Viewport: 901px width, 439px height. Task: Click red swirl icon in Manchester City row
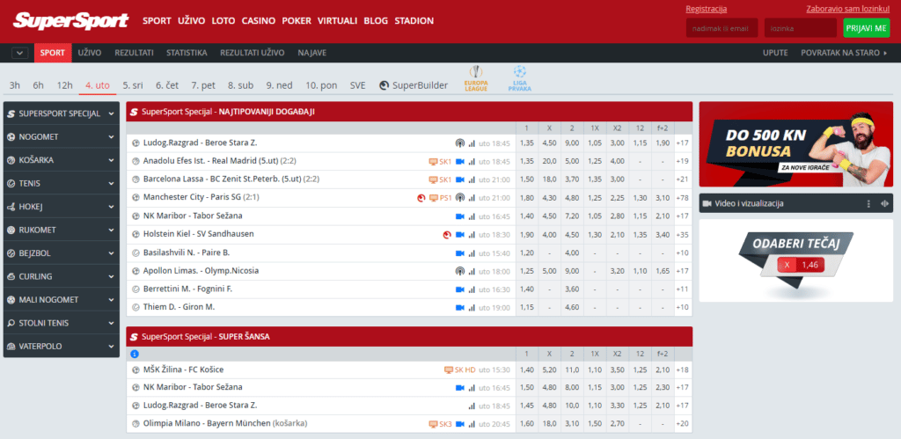click(x=421, y=198)
